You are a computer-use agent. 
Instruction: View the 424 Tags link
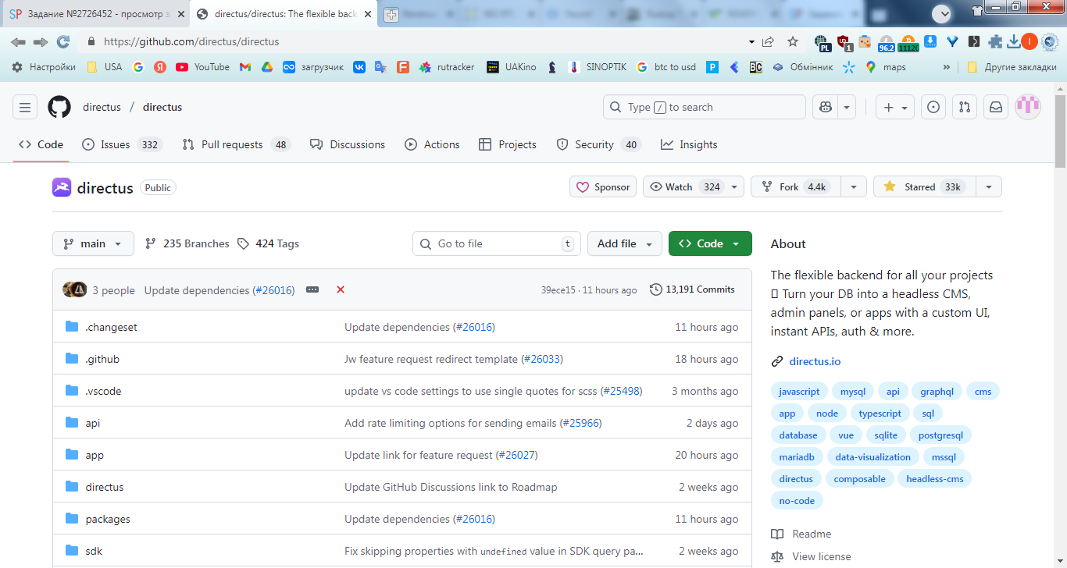coord(268,243)
